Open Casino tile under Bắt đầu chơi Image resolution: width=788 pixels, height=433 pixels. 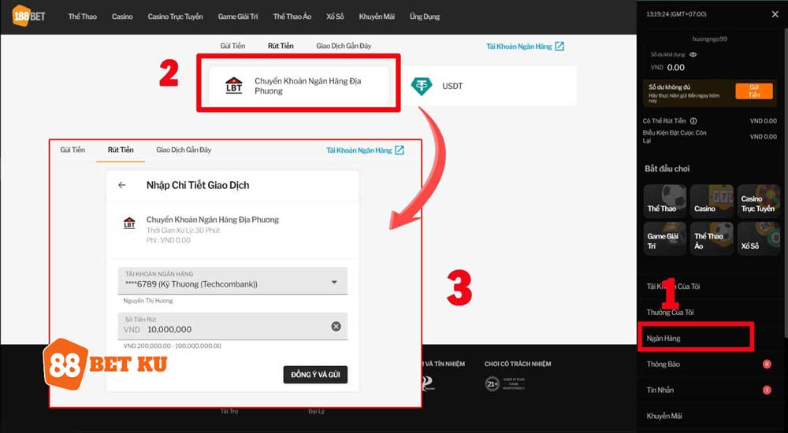(711, 201)
